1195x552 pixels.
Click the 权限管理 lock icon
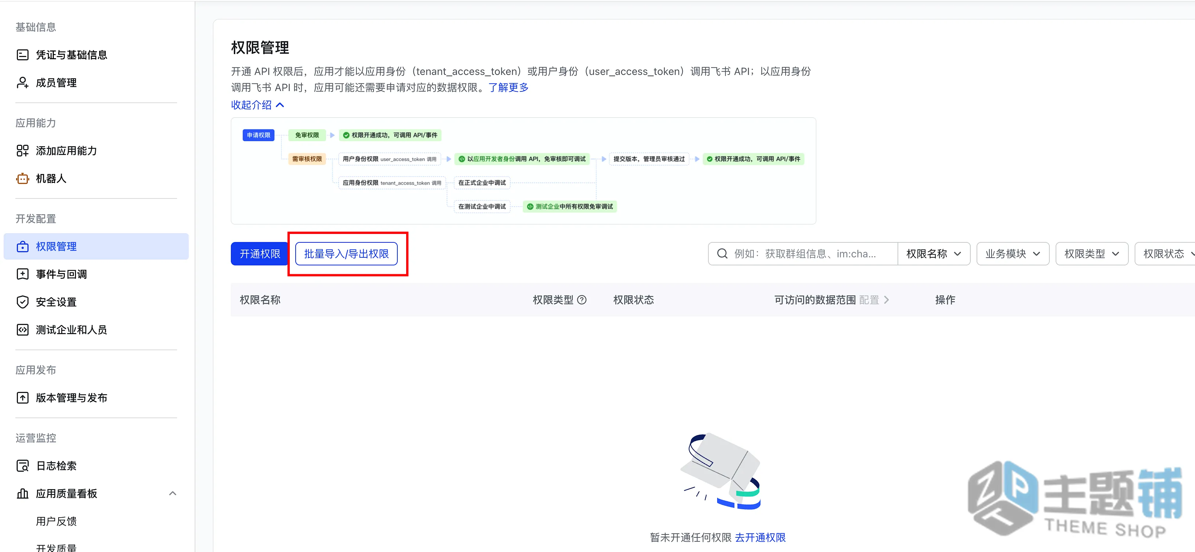pos(22,246)
